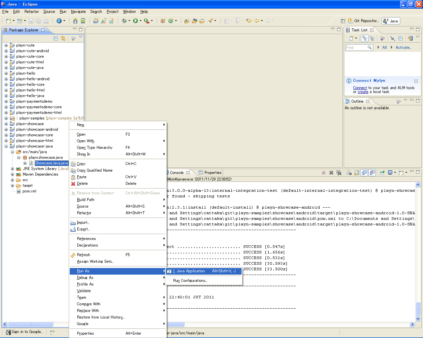Viewport: 423px width, 338px height.
Task: Collapse the src/main/java source folder
Action: click(12, 152)
